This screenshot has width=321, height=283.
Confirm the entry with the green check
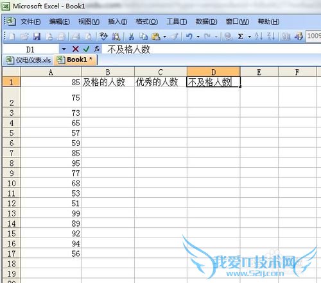pos(86,49)
